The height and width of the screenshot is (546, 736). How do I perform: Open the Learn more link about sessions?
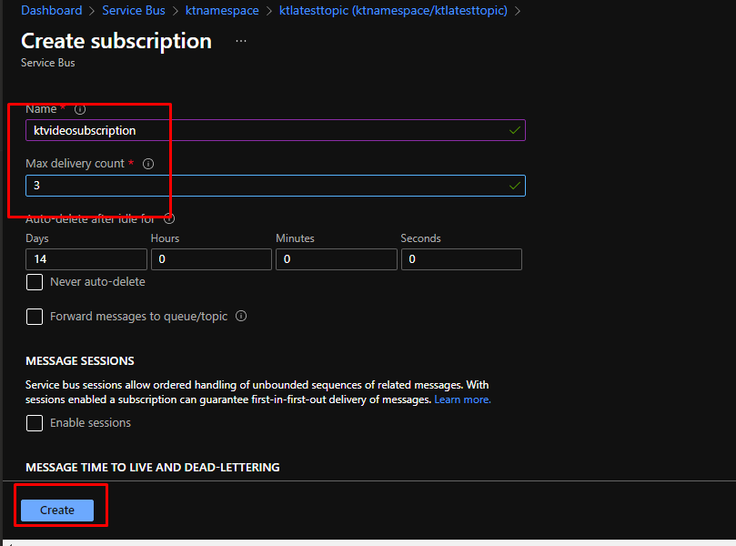(462, 399)
